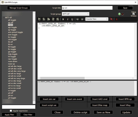138x117 pixels.
Task: Select the yd-toggle script
Action: point(12,98)
